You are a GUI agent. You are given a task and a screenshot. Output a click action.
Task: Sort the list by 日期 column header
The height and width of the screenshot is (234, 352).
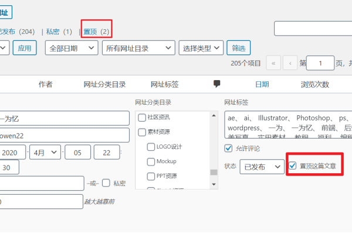tap(262, 84)
